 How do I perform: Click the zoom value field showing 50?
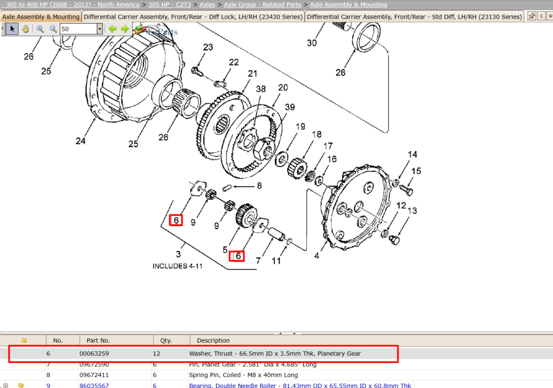point(79,29)
